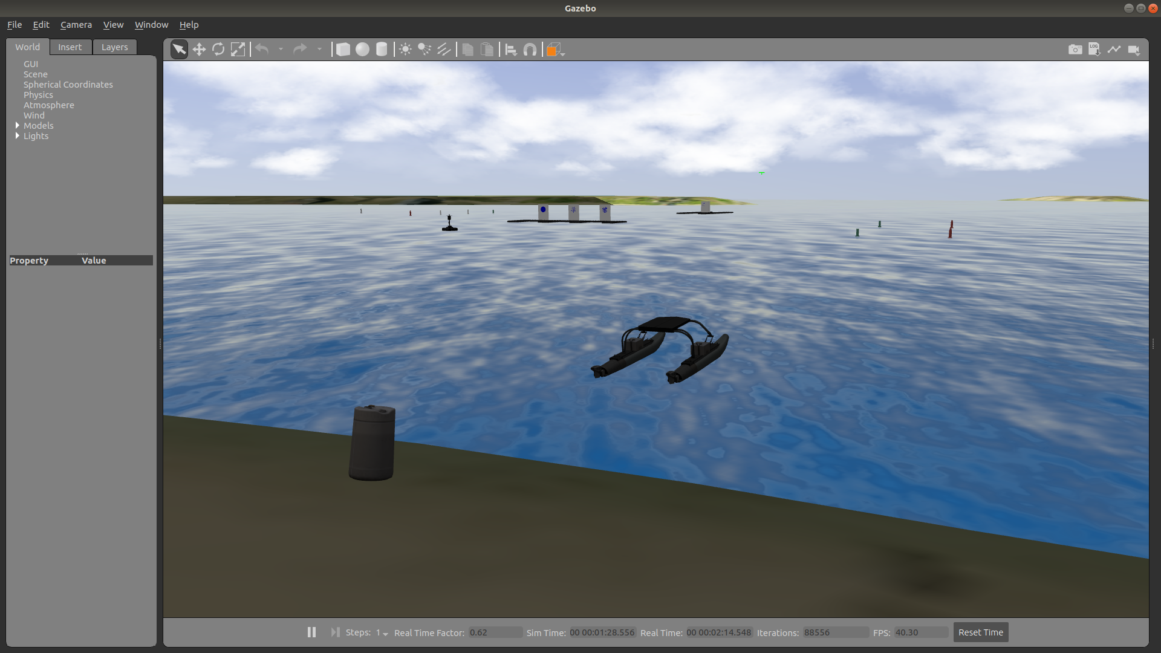Insert a Sphere shape
The image size is (1161, 653).
tap(362, 50)
